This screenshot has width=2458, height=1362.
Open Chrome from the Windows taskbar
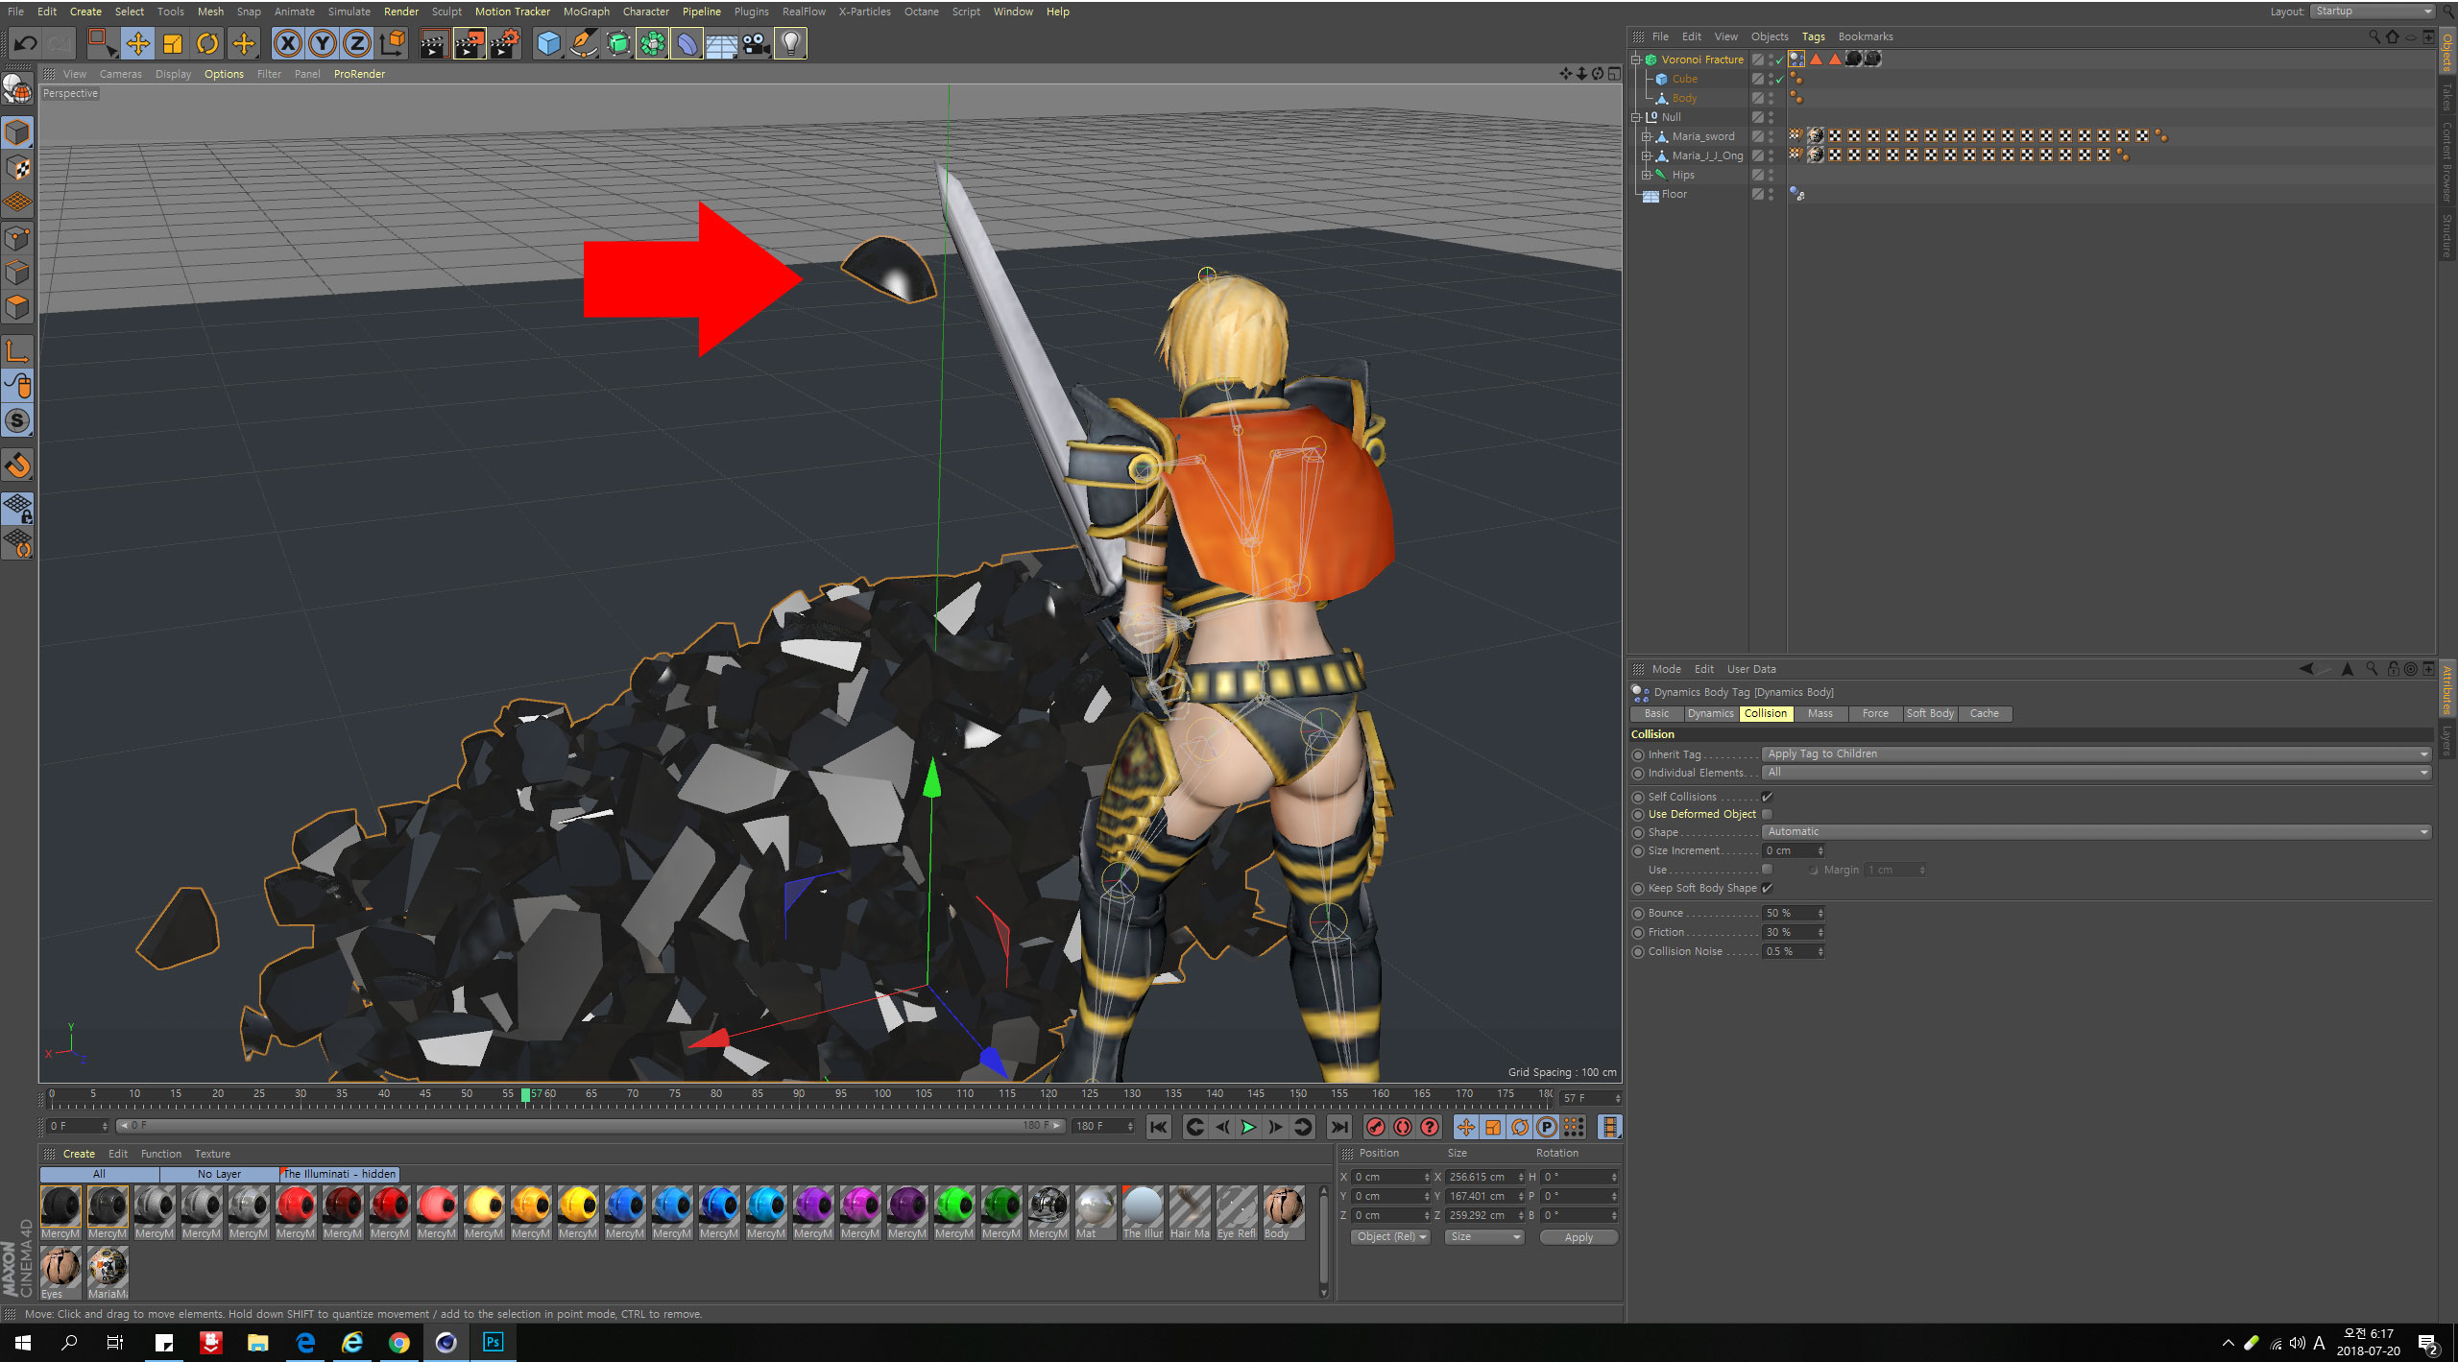[399, 1342]
